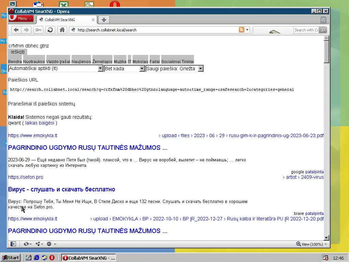
Task: Toggle the side panel button in status bar
Action: coord(13,244)
